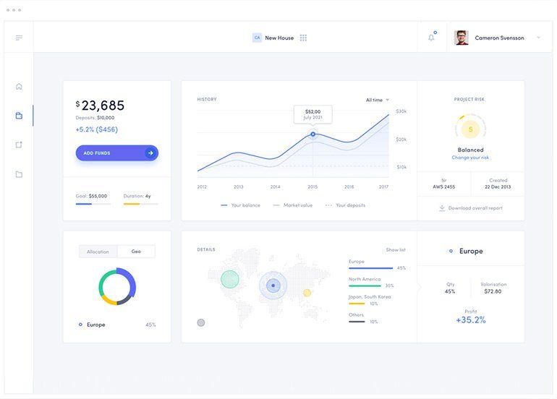This screenshot has height=399, width=557.
Task: Click the Change your risk link
Action: (x=470, y=158)
